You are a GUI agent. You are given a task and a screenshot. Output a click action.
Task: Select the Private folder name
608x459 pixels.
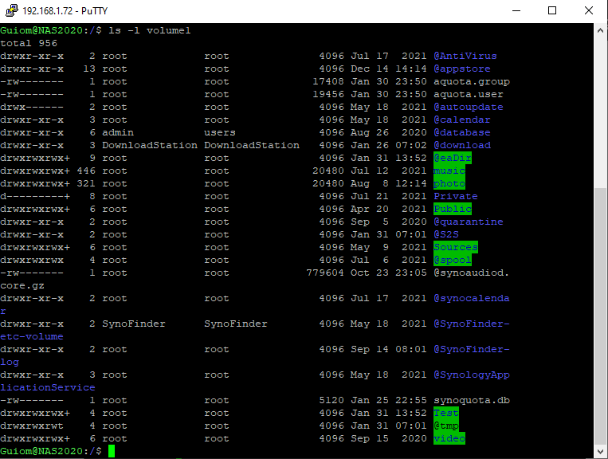(x=456, y=196)
